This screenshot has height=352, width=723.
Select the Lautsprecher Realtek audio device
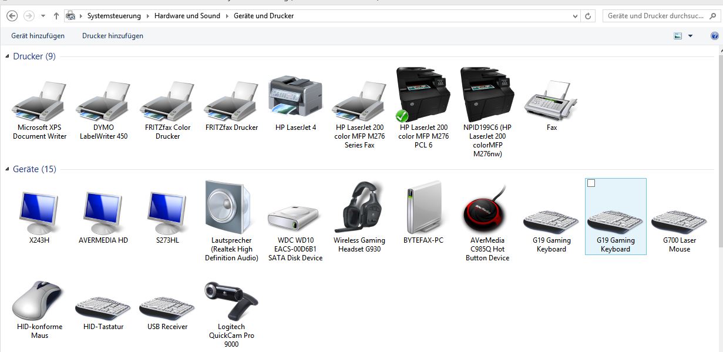tap(231, 221)
